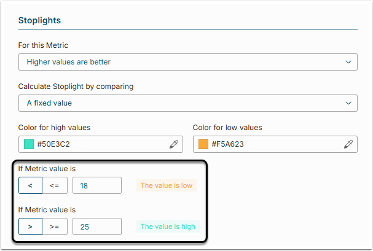
Task: Click the "Color for low values" label
Action: (227, 128)
